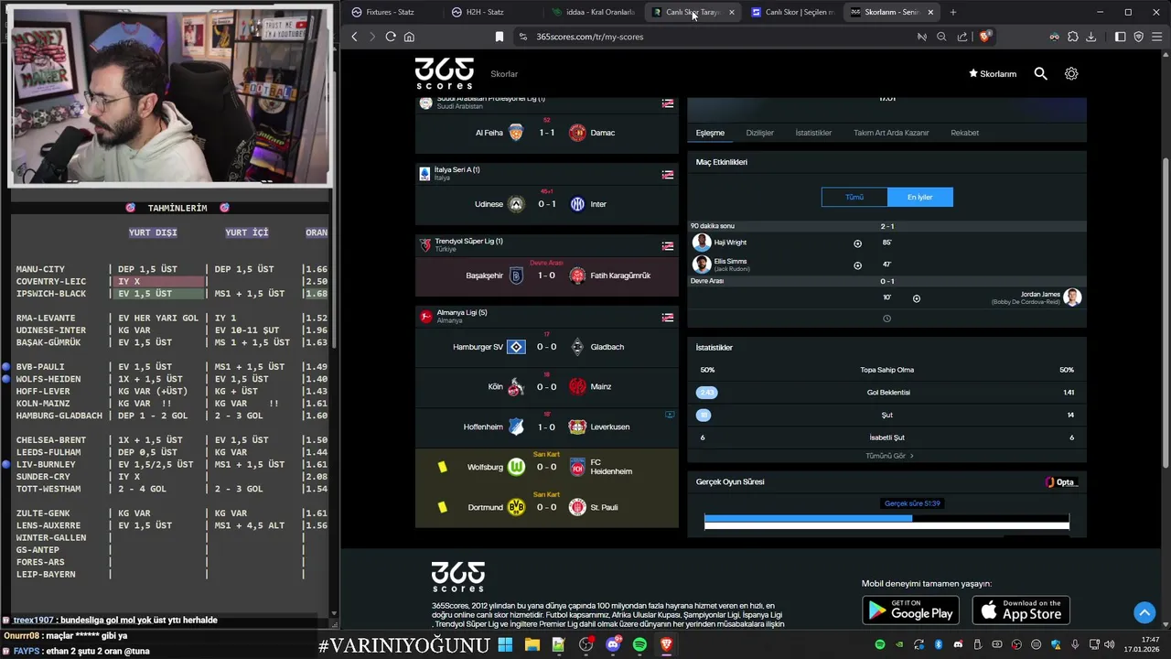Click the Get it on Google Play badge
This screenshot has width=1171, height=659.
910,610
